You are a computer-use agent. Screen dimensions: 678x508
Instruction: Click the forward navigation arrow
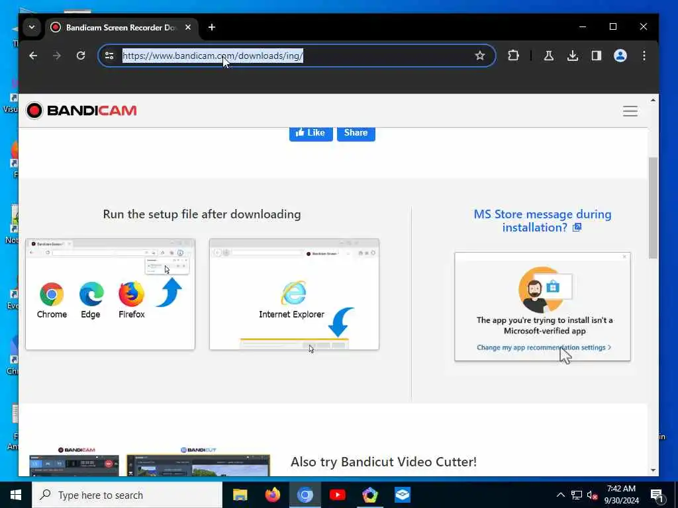click(x=57, y=56)
